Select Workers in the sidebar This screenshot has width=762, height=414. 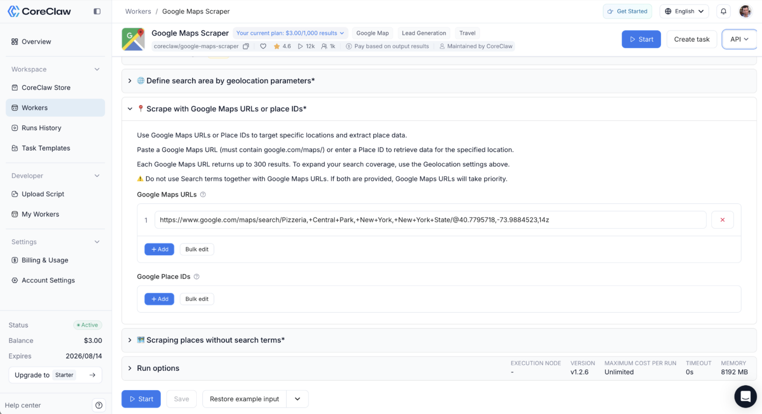(x=55, y=108)
